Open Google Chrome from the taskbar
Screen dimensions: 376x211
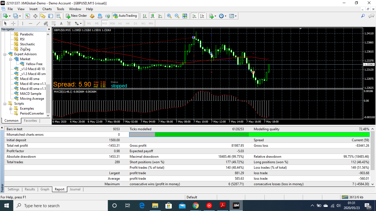pos(196,206)
